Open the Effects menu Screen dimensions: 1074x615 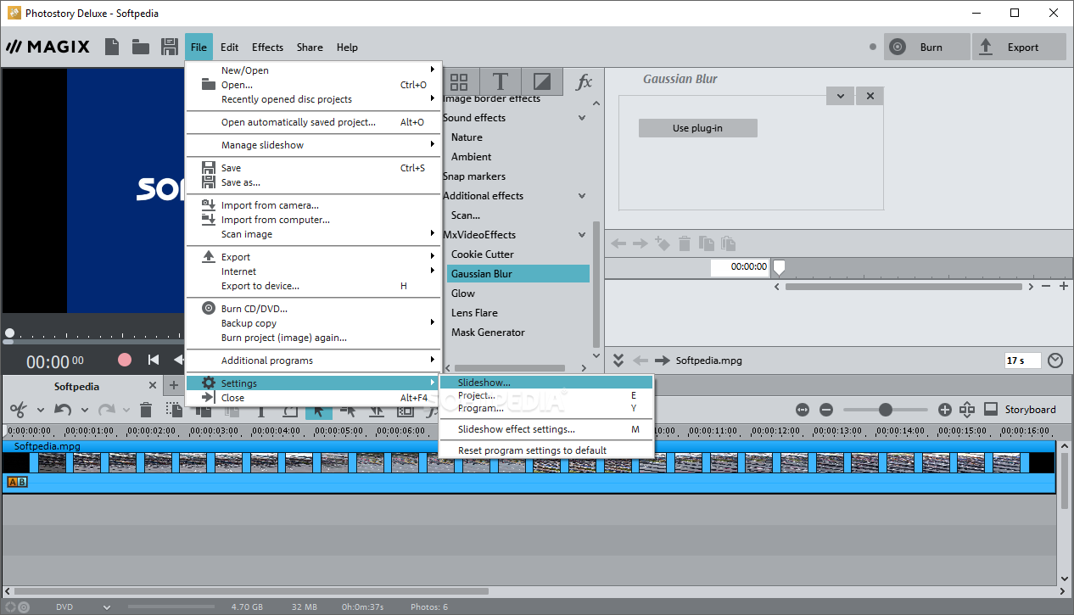(267, 48)
